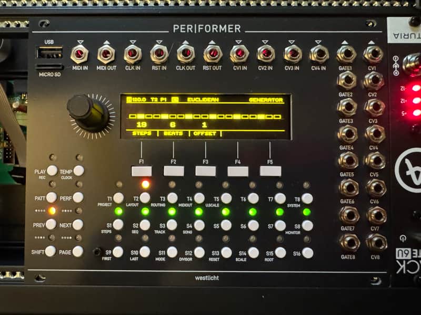421x315 pixels.
Task: Touch the CV8 output jack
Action: 377,243
